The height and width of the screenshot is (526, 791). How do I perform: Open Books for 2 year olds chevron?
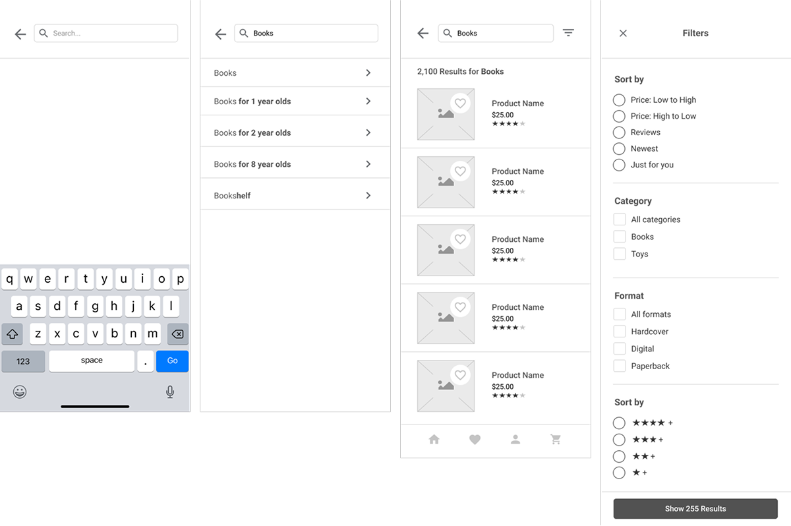point(368,132)
